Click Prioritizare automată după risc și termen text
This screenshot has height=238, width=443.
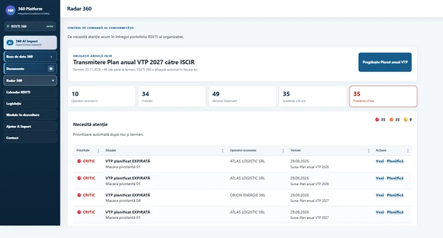108,135
